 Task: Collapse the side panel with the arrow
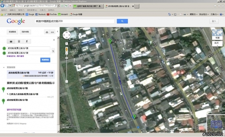(x=58, y=31)
